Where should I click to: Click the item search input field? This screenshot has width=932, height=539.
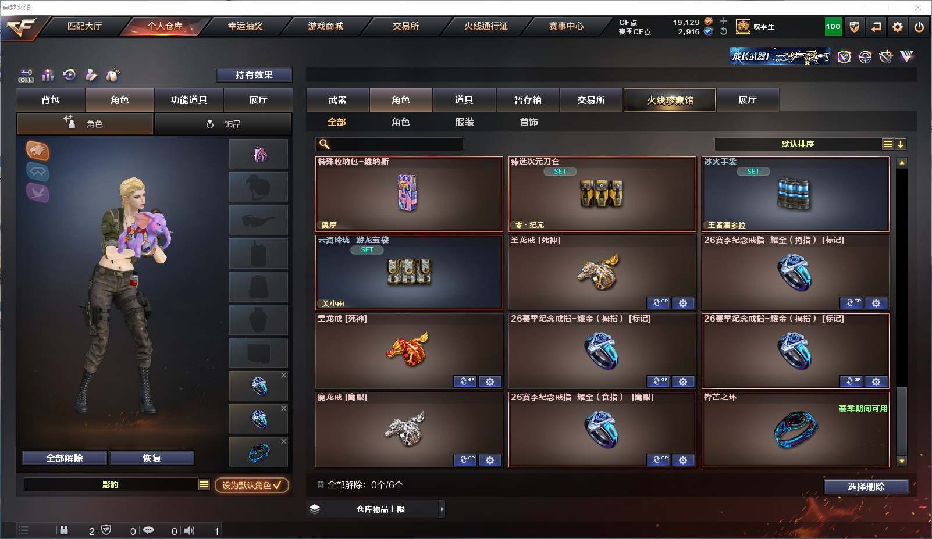click(x=389, y=144)
